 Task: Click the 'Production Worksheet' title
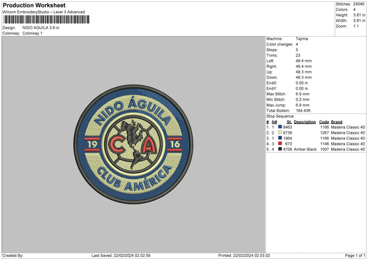(34, 5)
